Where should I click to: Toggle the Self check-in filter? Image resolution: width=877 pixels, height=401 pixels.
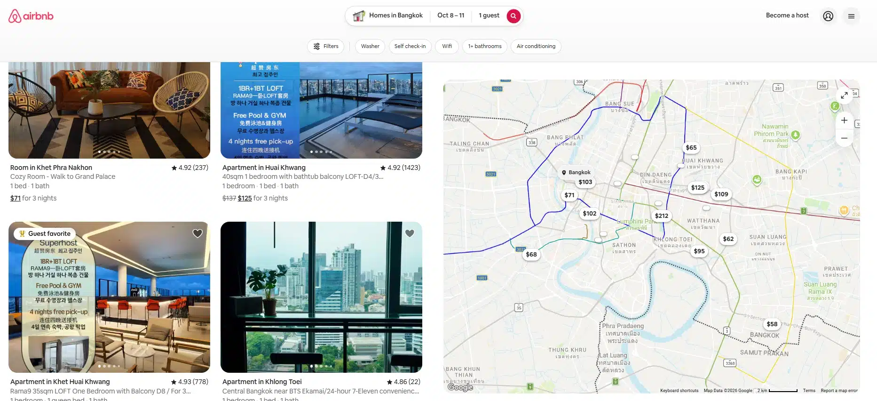pyautogui.click(x=410, y=47)
